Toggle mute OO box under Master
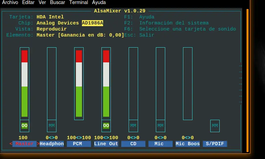Viewport: 265px width, 159px height. tap(25, 125)
